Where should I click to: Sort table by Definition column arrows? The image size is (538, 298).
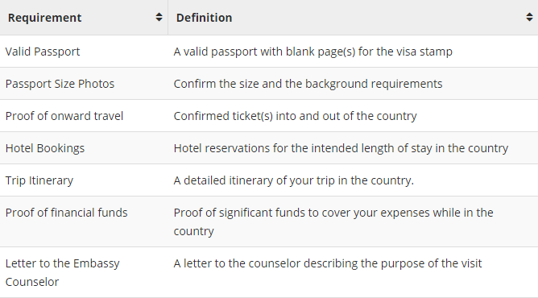click(x=529, y=17)
